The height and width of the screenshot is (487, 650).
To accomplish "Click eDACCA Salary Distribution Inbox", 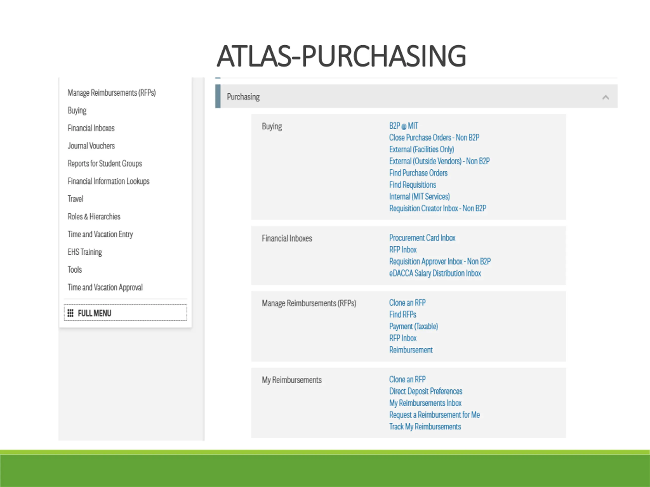I will [435, 273].
